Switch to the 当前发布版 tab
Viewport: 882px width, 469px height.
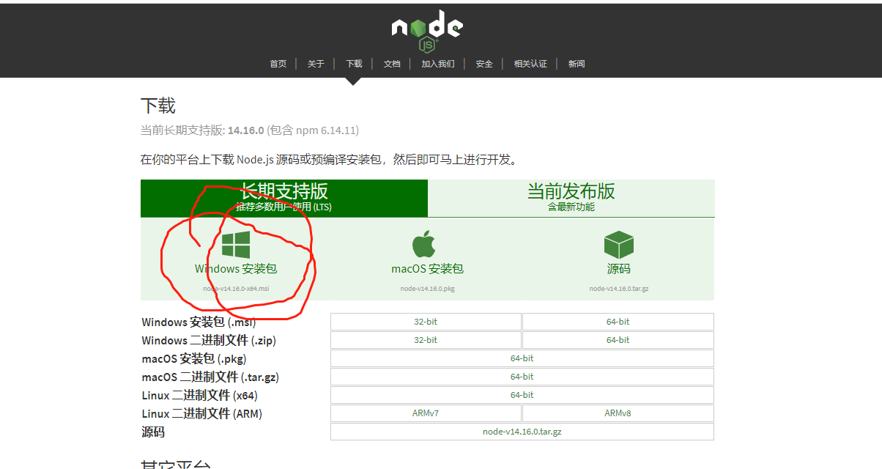click(571, 198)
